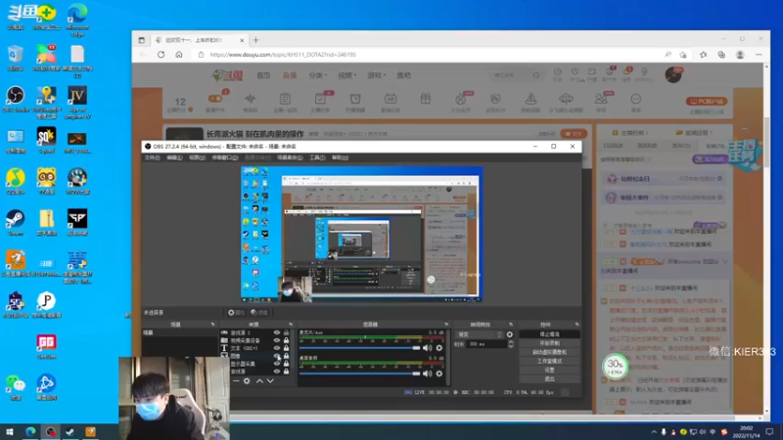Image resolution: width=783 pixels, height=440 pixels.
Task: Open the OBS 编辑 menu
Action: (x=174, y=157)
